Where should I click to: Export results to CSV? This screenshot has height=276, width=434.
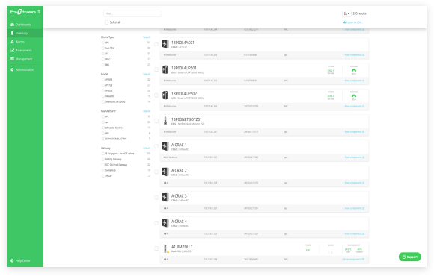pos(352,22)
